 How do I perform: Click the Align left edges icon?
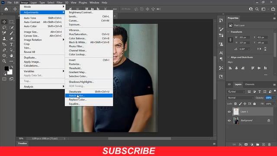[230, 68]
